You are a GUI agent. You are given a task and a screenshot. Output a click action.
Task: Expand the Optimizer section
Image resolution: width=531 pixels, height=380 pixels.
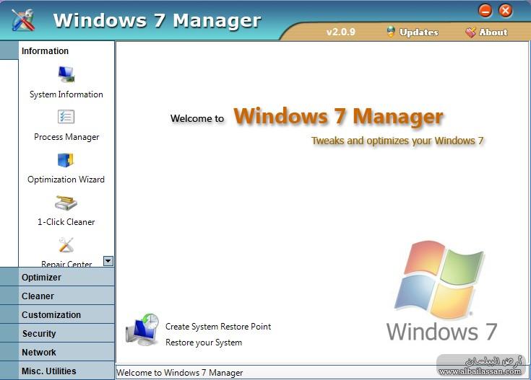(x=57, y=277)
